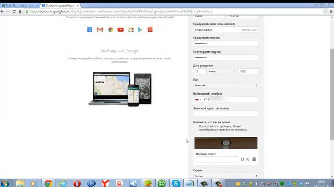Bookmark this page with star icon
334x187 pixels.
325,11
